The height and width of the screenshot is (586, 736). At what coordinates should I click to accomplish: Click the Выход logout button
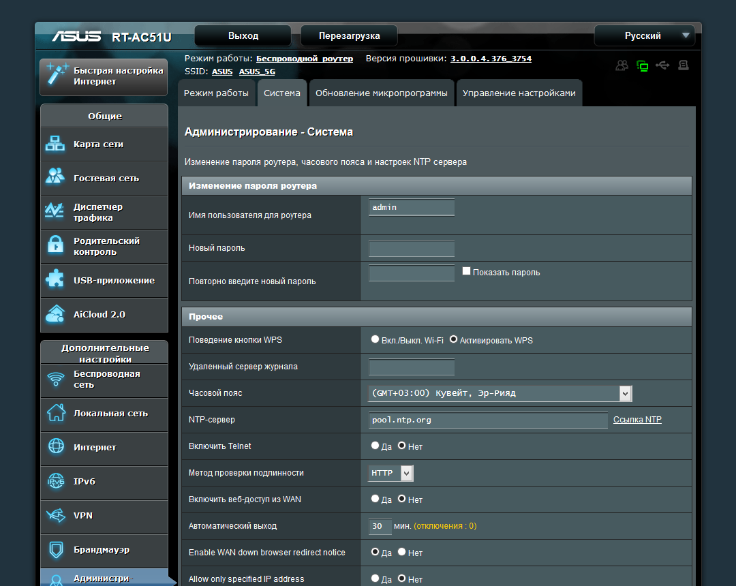coord(243,35)
